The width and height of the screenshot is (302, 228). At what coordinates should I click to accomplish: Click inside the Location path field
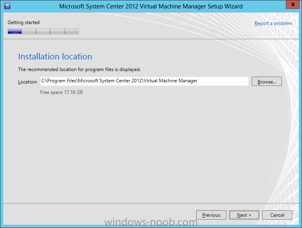click(x=144, y=81)
